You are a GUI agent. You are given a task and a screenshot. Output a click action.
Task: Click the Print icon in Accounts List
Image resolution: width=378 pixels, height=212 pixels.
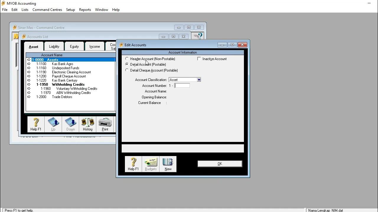click(x=105, y=124)
